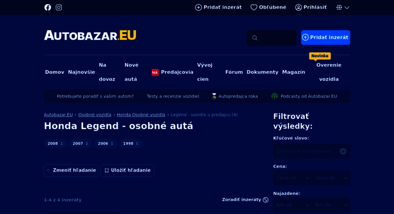Open the Najnovšie menu item
Screen dimensions: 394x214
pos(82,72)
